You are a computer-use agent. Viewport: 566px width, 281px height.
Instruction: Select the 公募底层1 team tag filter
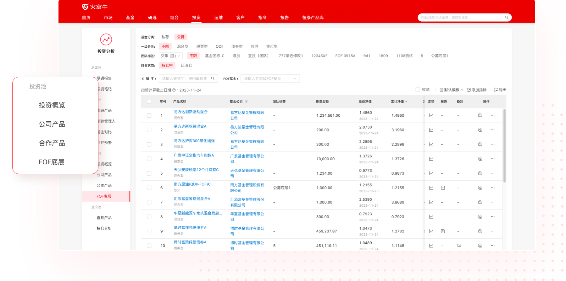[x=440, y=56]
